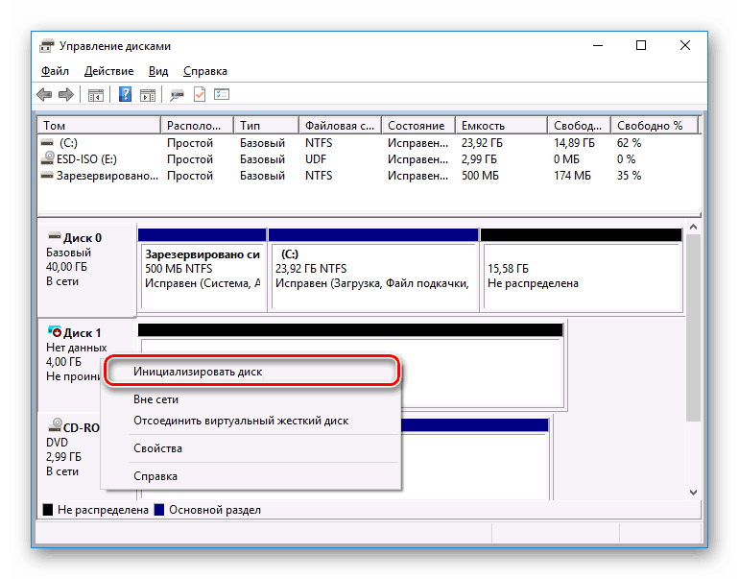Select the Диск 1 unallocated black bar area
The height and width of the screenshot is (579, 739).
point(350,329)
